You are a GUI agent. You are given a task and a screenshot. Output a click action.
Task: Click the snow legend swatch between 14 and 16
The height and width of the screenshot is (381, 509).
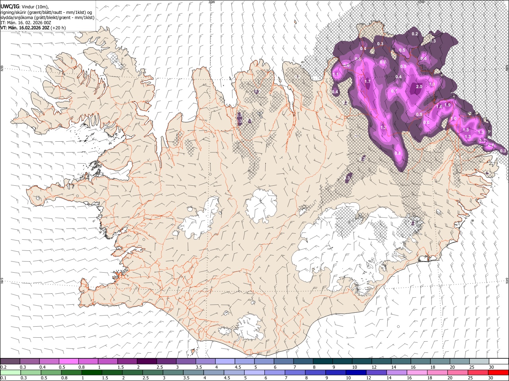401,361
